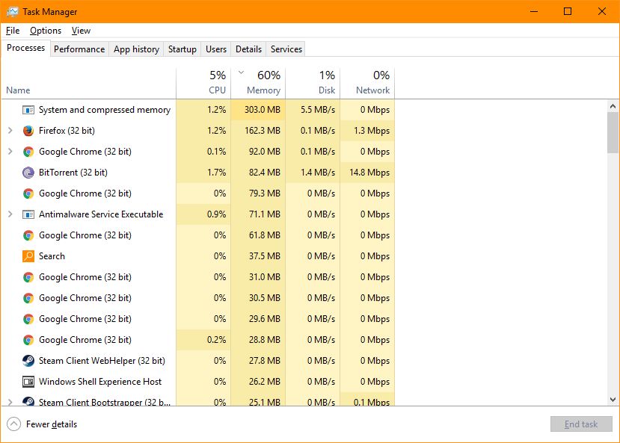Switch to the Startup tab

182,49
